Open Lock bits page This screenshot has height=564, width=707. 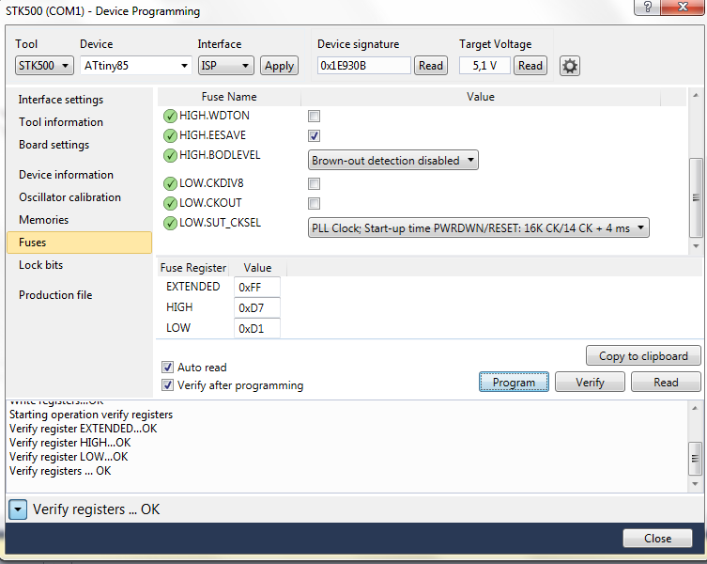point(41,265)
